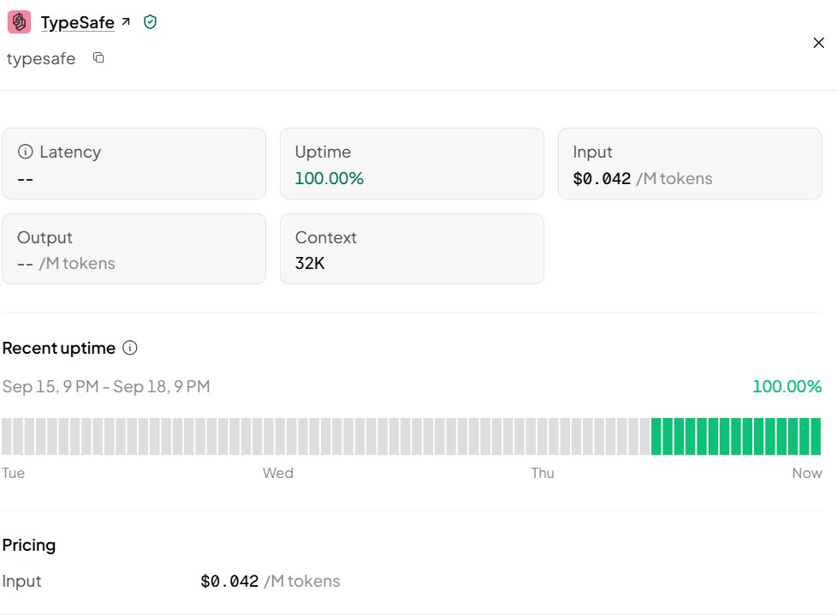The image size is (837, 615).
Task: Click the pink TypeSafe provider logo
Action: pyautogui.click(x=19, y=22)
